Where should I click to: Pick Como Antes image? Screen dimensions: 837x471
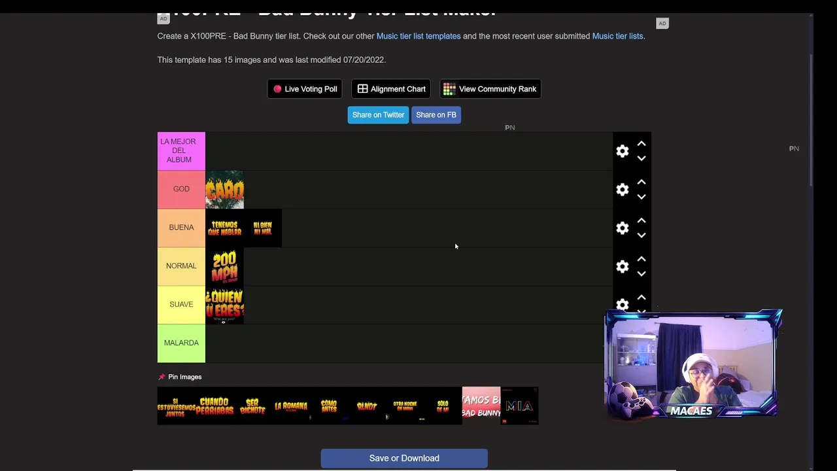coord(329,406)
